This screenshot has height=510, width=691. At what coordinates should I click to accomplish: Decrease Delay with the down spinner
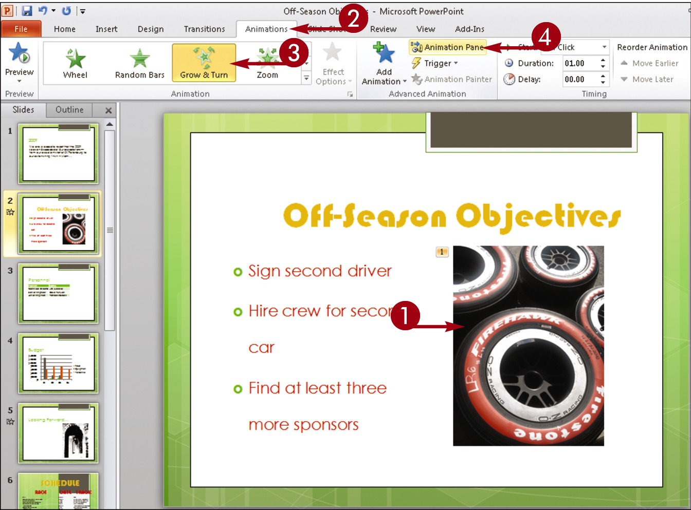pyautogui.click(x=603, y=83)
